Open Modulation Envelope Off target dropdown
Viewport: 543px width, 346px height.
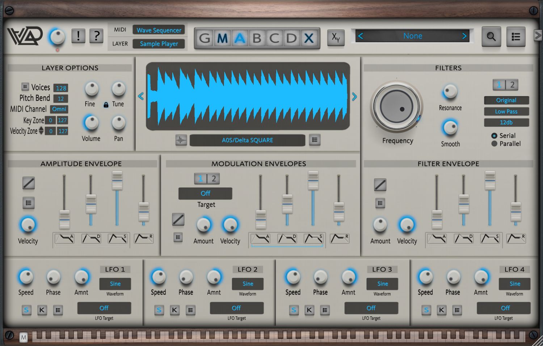(205, 194)
